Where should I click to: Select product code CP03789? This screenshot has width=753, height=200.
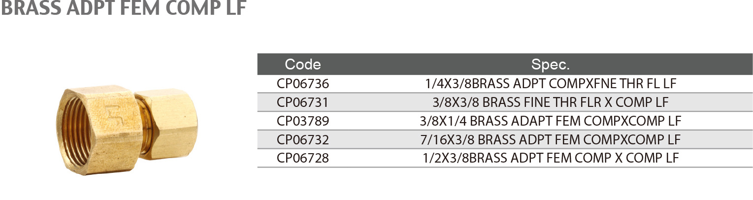(303, 121)
